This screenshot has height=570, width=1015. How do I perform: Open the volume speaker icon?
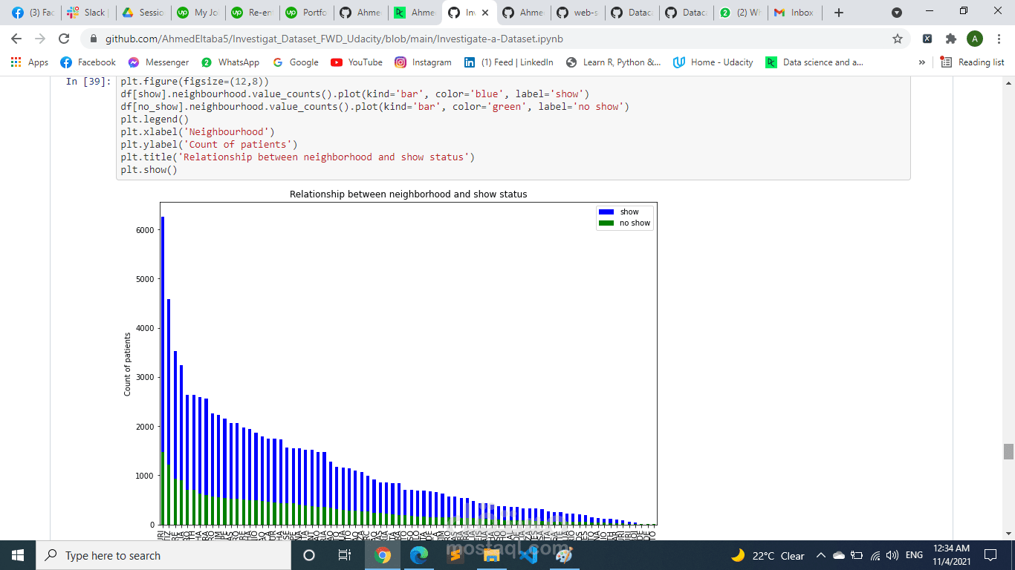tap(892, 555)
